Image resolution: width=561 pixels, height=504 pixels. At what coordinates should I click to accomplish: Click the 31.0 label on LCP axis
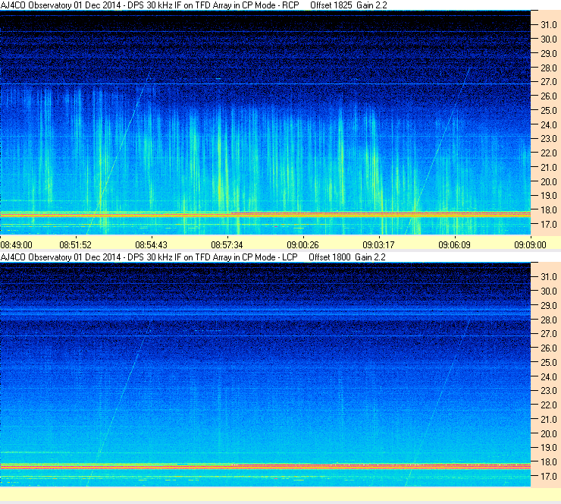click(x=549, y=277)
